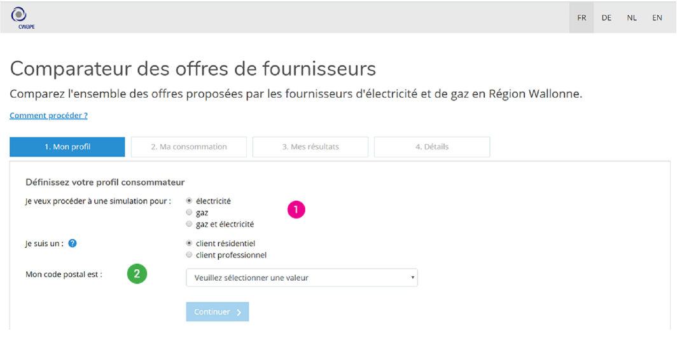Select 'client résidentiel' radio button

click(189, 244)
